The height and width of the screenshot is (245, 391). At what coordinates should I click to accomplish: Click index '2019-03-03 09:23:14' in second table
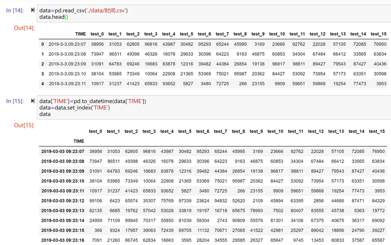[x=63, y=221]
